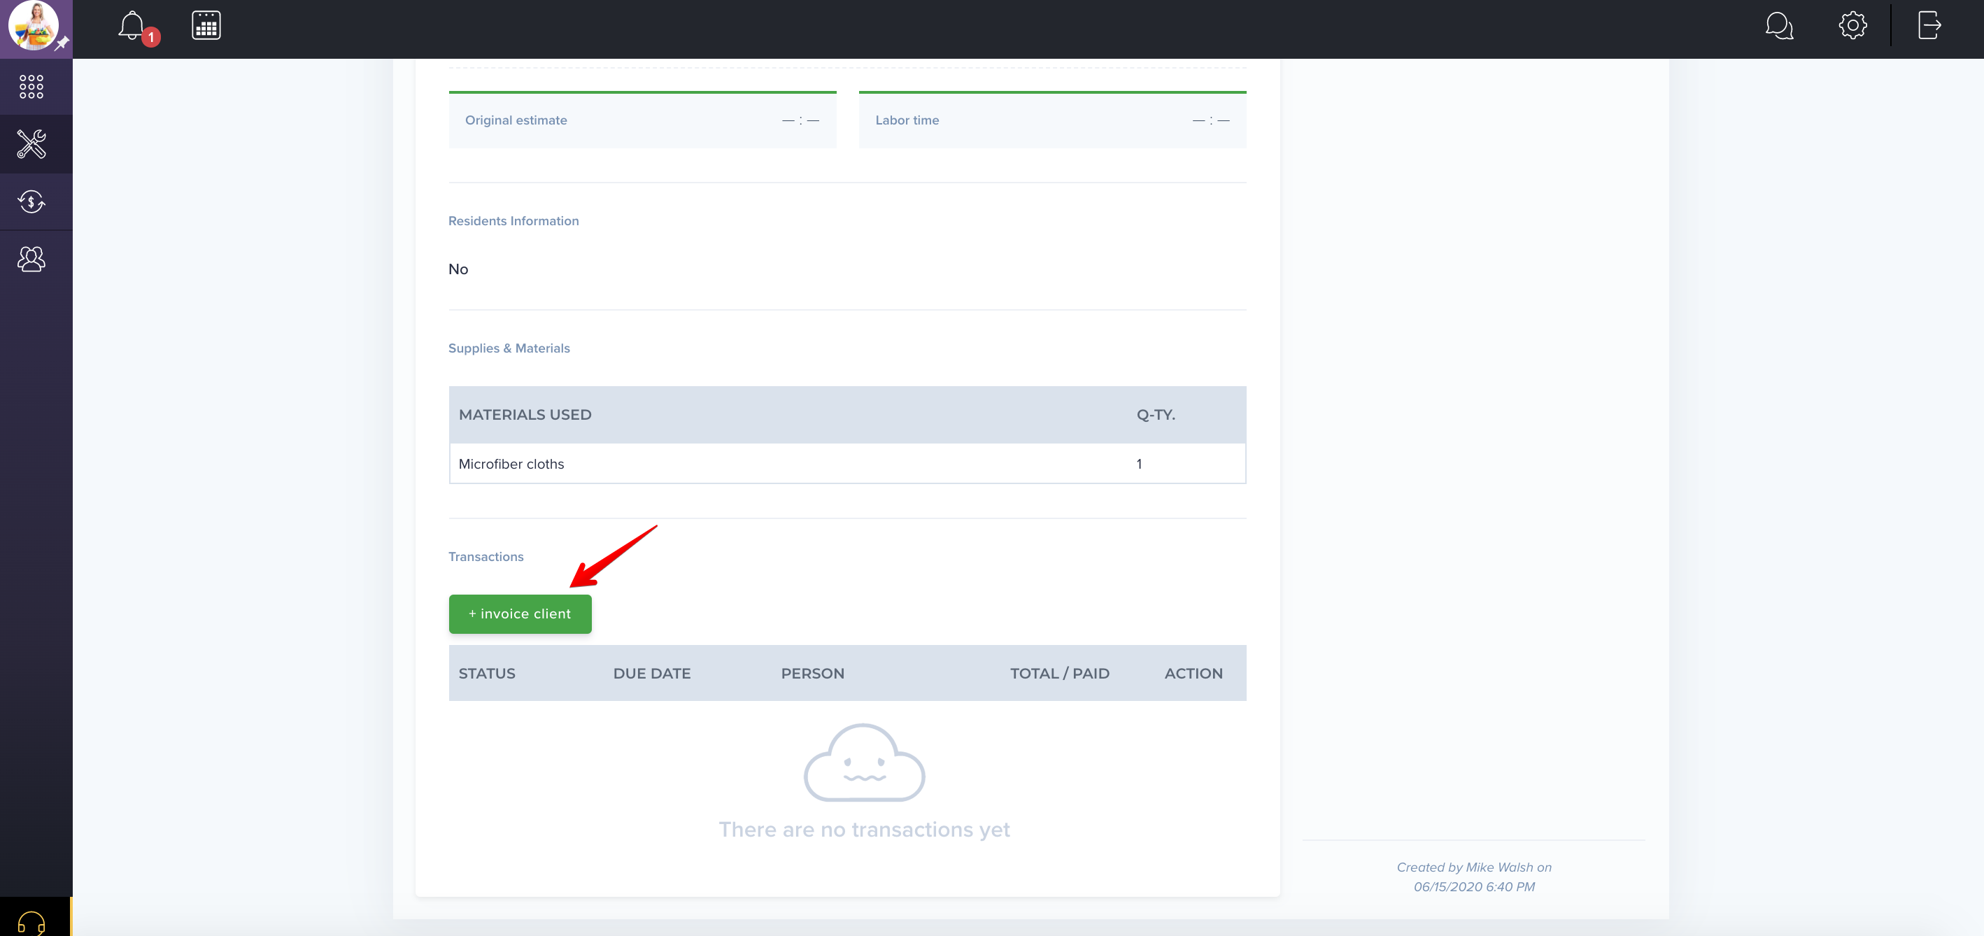Open the apps grid in sidebar

tap(31, 86)
